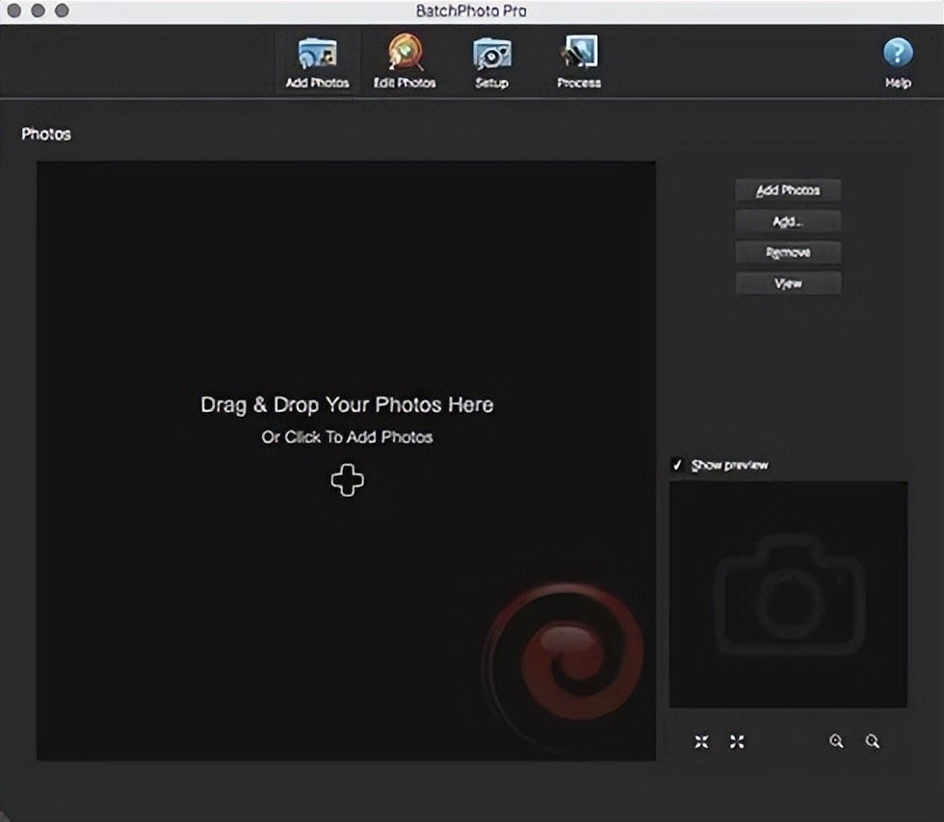Uncheck the Show preview checkbox
The image size is (944, 822).
(x=678, y=466)
